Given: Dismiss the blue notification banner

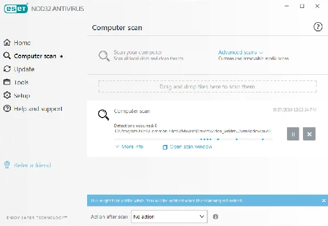Looking at the screenshot, I should [324, 201].
